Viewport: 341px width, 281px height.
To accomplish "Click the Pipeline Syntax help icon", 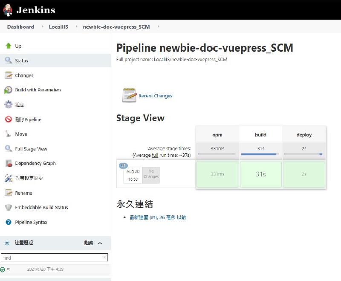I will tap(8, 222).
